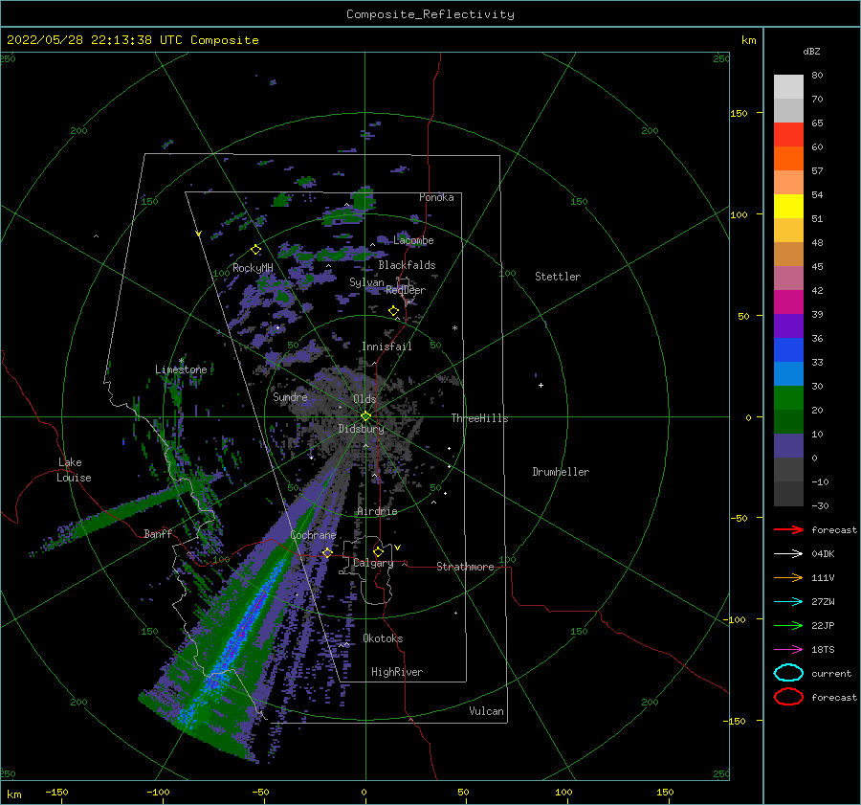861x805 pixels.
Task: Click the asterisk marker east of Innisfail
Action: click(x=454, y=328)
